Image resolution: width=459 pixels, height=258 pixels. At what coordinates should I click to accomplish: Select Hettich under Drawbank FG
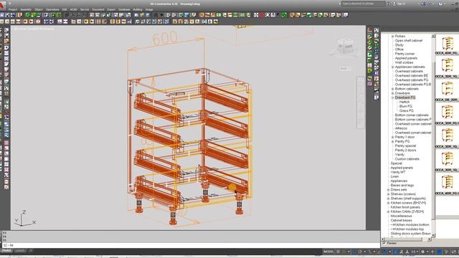click(404, 102)
